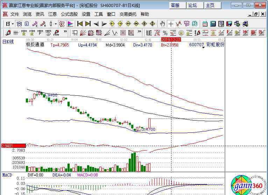Click the yellow diamond left-arrow icon

112,24
